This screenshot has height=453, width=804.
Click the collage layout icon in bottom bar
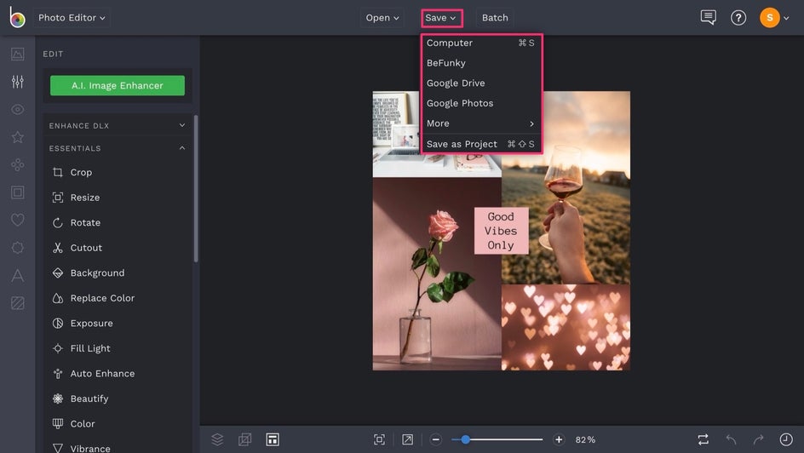coord(273,439)
